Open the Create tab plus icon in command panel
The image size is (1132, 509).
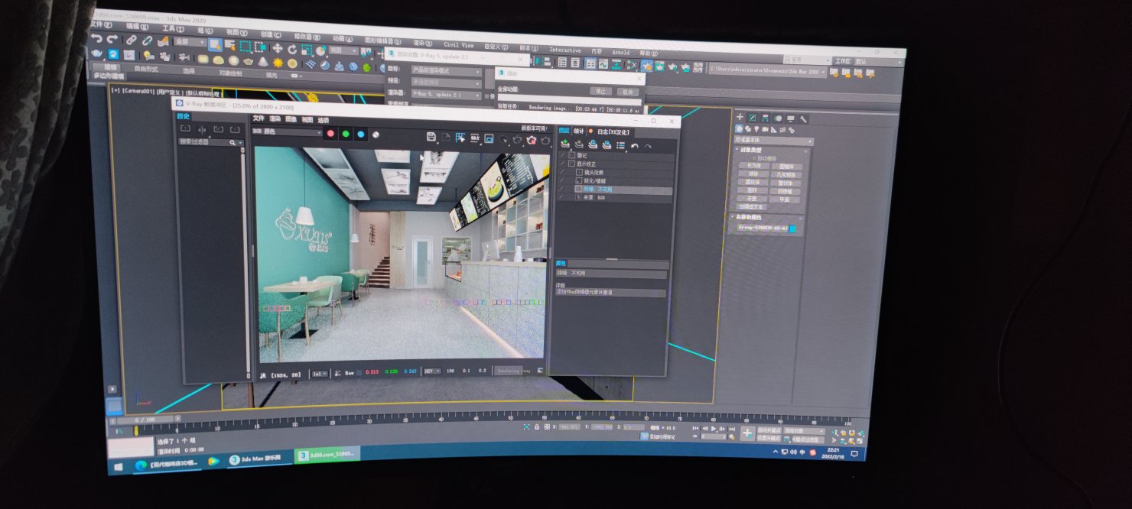(x=740, y=117)
